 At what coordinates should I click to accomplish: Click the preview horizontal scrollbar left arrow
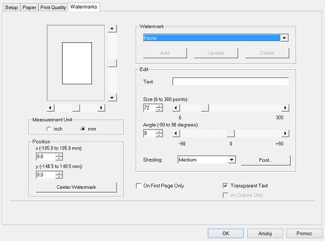click(50, 108)
